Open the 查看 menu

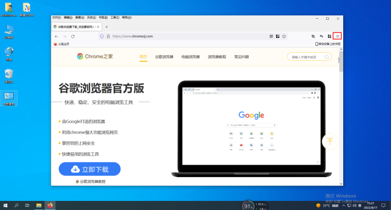(80, 18)
